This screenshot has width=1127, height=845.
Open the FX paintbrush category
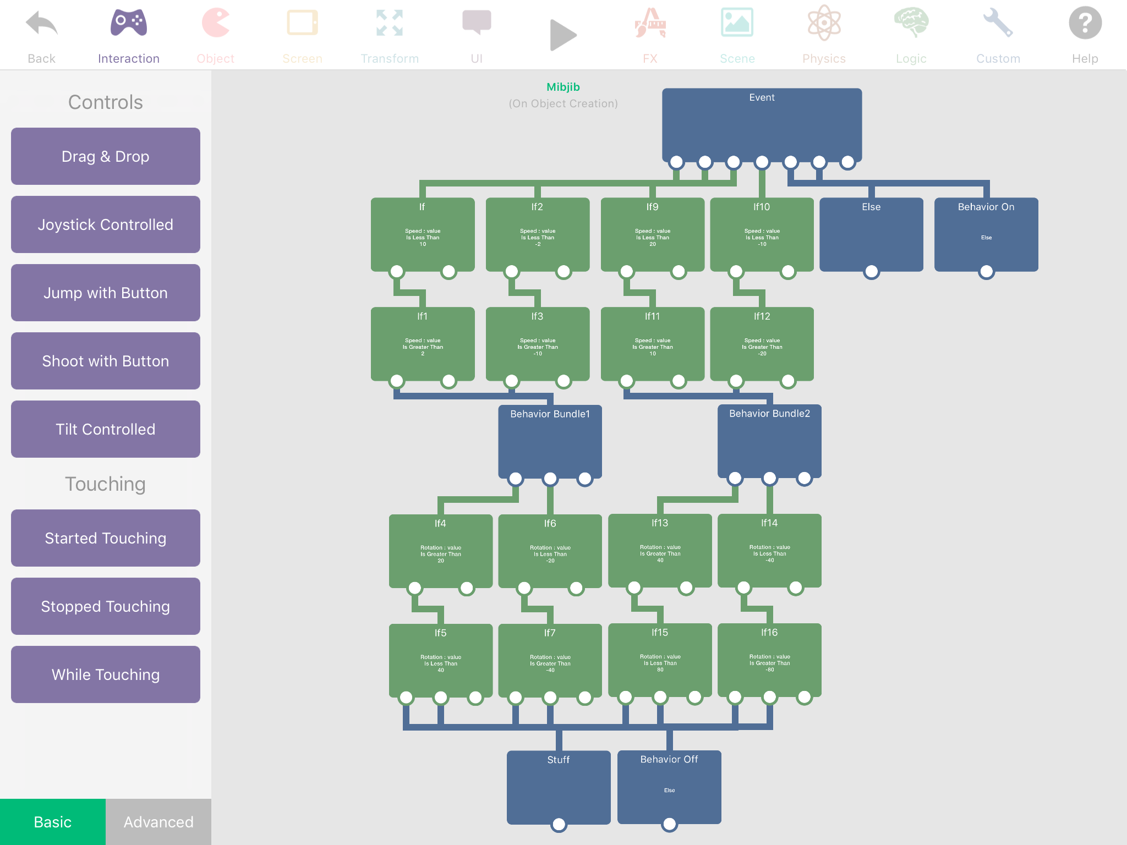click(650, 24)
